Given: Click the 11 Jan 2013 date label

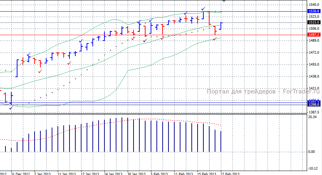Looking at the screenshot, I should tap(67, 174).
